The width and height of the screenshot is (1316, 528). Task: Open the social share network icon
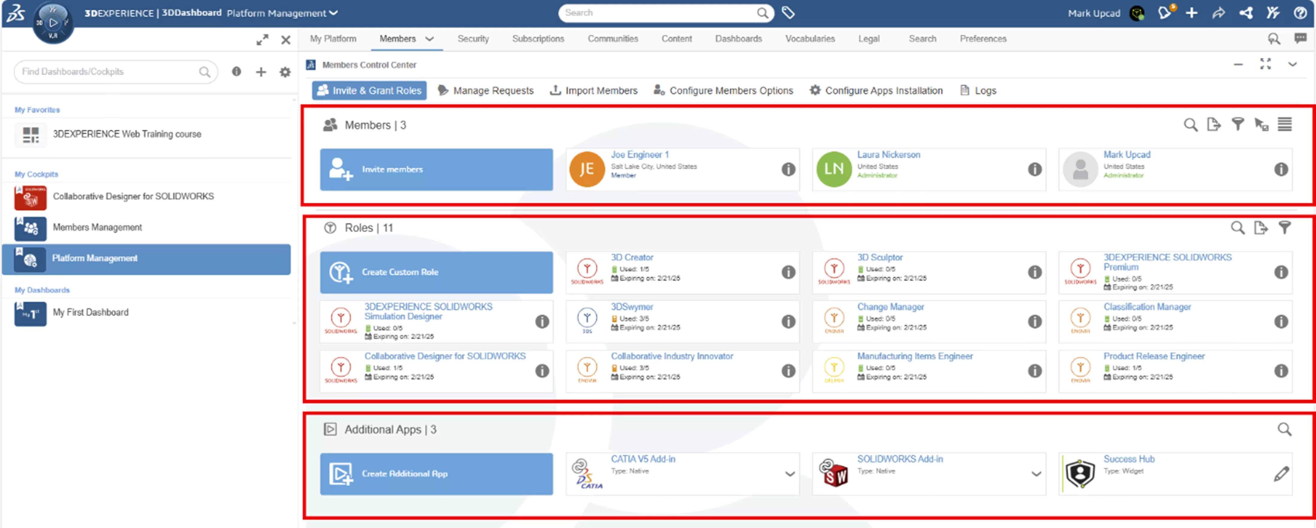click(1246, 13)
